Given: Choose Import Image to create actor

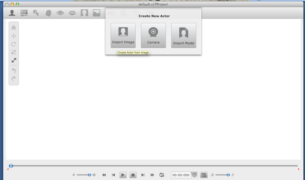Looking at the screenshot, I should pyautogui.click(x=123, y=36).
